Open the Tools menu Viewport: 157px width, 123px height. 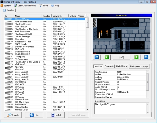point(43,5)
